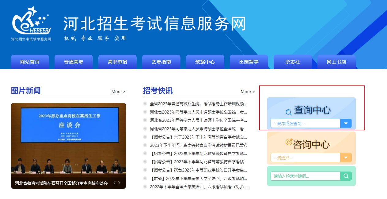Click the 请输入检索关键词 search input
Viewport: 387px width, 199px height.
[305, 176]
